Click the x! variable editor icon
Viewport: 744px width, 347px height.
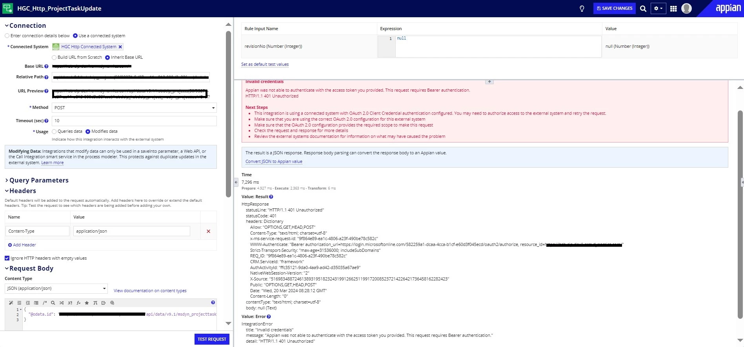70,303
